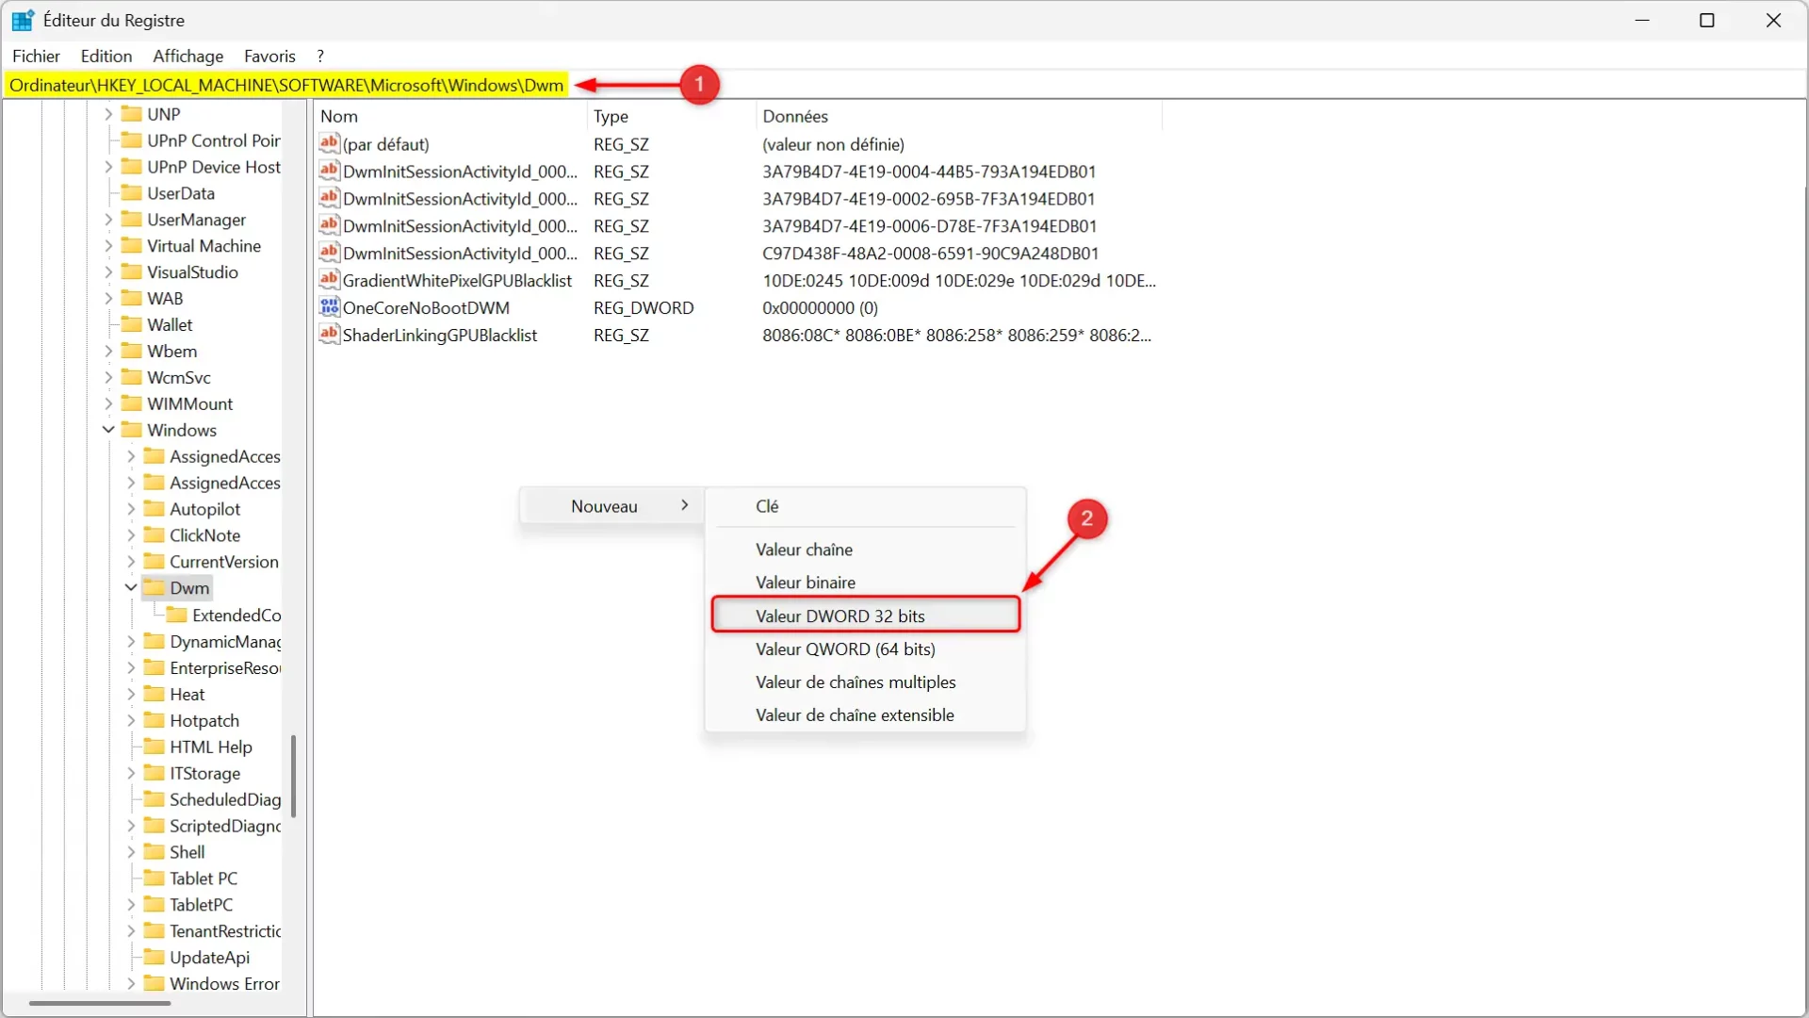Image resolution: width=1809 pixels, height=1018 pixels.
Task: Collapse the Dwm tree node
Action: click(x=131, y=587)
